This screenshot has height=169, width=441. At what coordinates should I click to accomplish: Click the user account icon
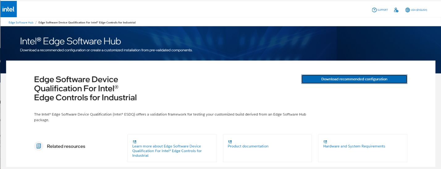396,10
